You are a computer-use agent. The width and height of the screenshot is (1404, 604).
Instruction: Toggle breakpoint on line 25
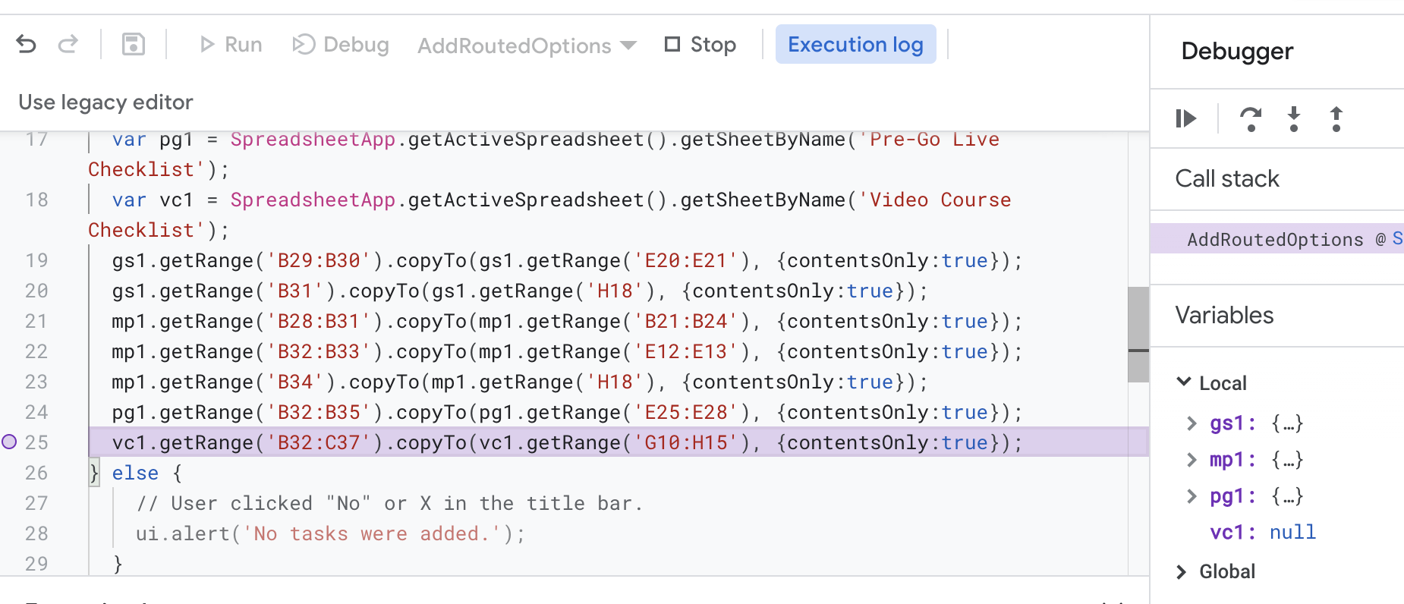pos(9,442)
